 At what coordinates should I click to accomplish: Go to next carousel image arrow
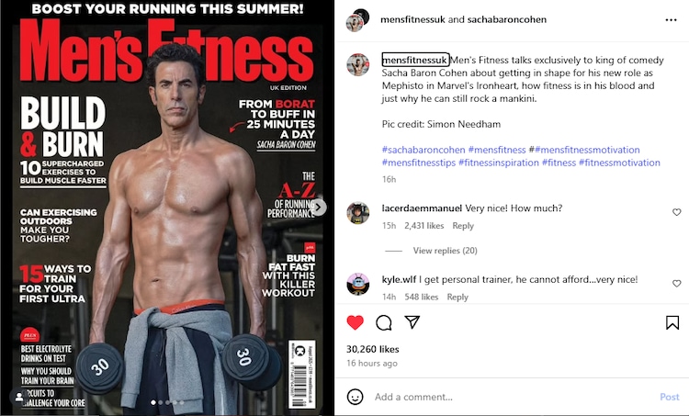point(319,208)
